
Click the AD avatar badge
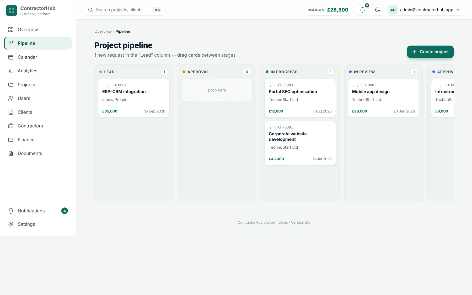[393, 10]
